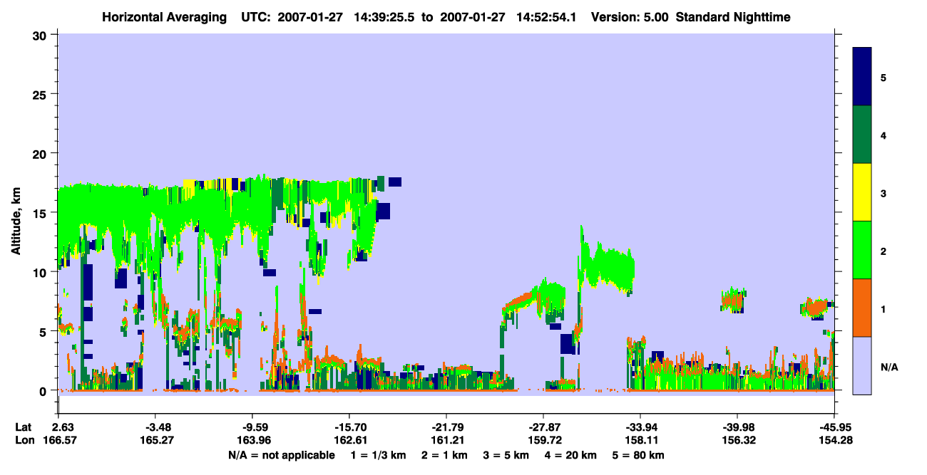Click the legend text 'N/A = not applicable'
927x475 pixels.
tap(281, 454)
